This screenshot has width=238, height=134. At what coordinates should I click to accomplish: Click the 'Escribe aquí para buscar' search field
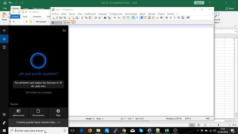click(x=38, y=131)
